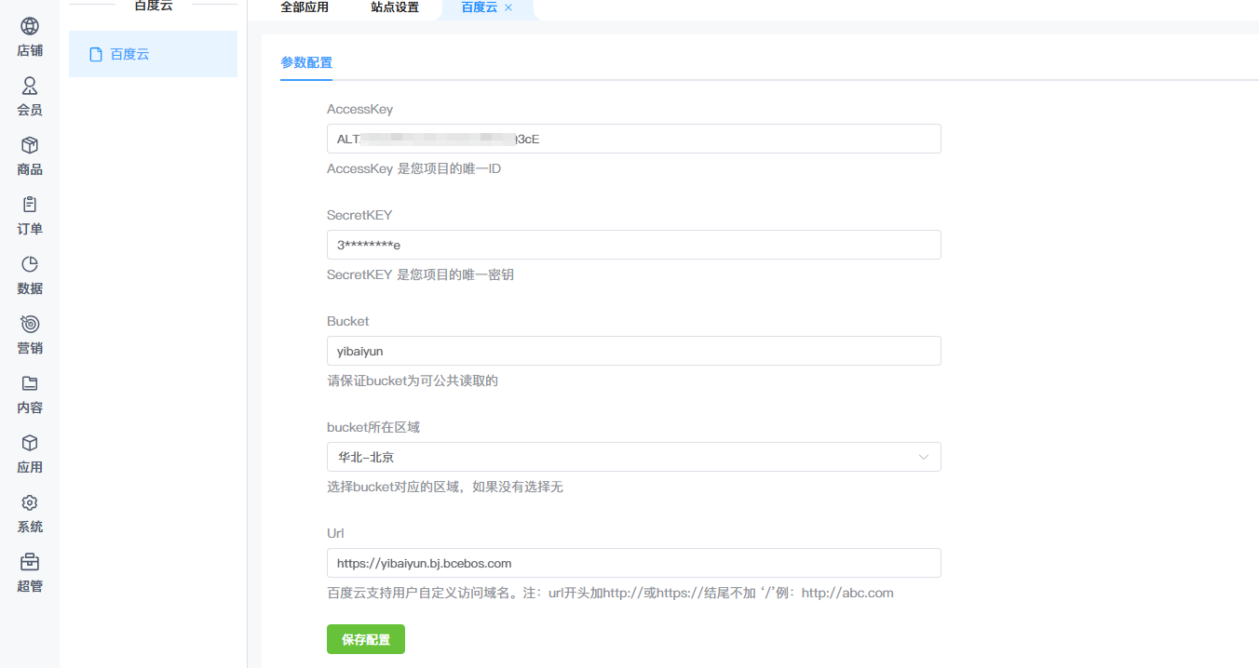Click the Url hint text mentioning http://abc.com
The height and width of the screenshot is (668, 1259).
(610, 594)
